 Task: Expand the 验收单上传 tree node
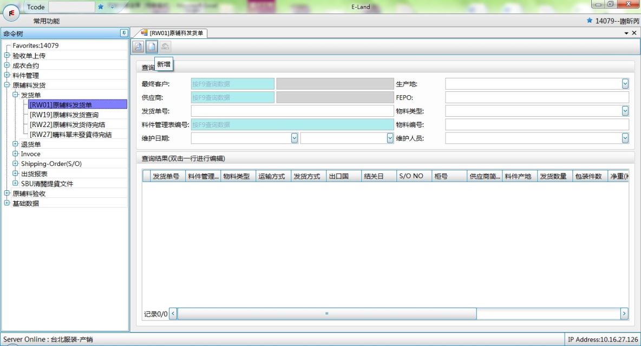[x=6, y=56]
